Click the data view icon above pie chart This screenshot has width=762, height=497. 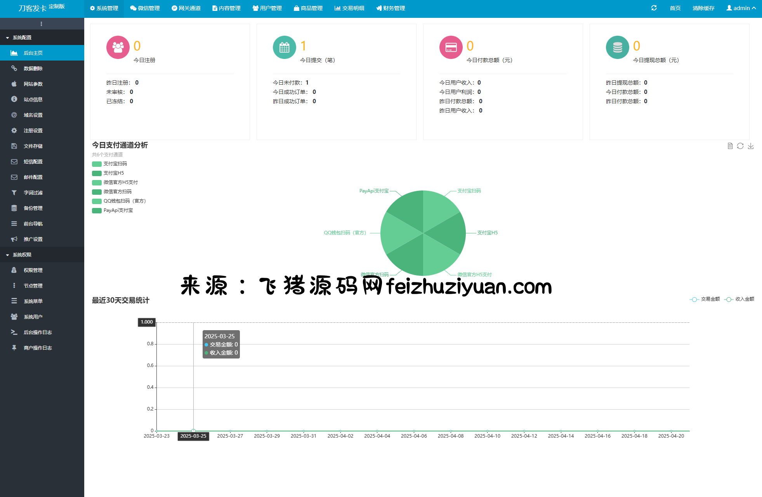pyautogui.click(x=730, y=146)
